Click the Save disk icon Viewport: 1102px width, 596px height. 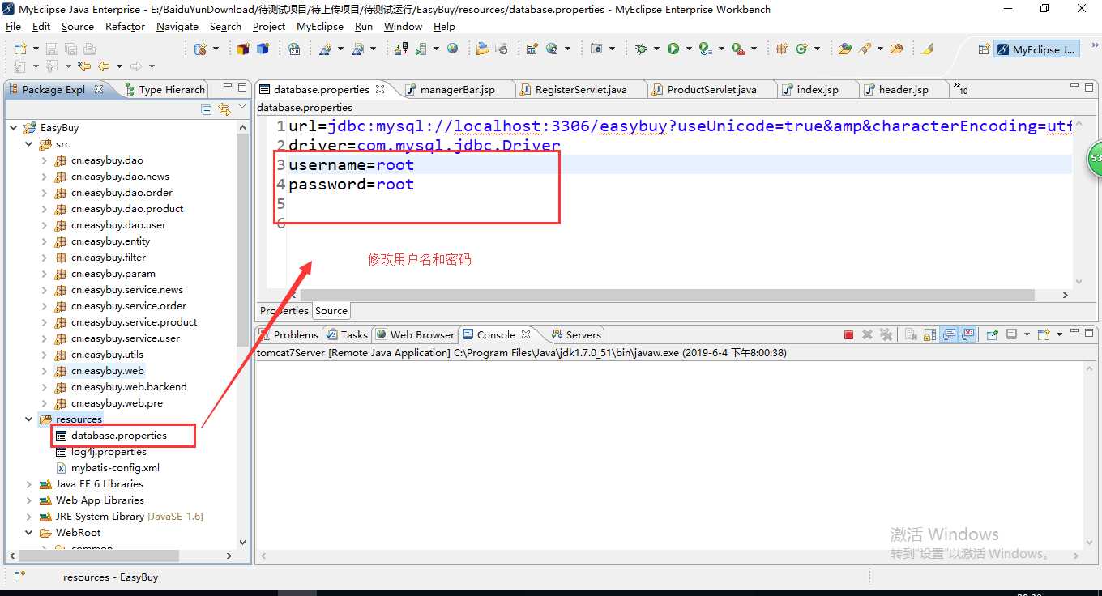[x=51, y=49]
